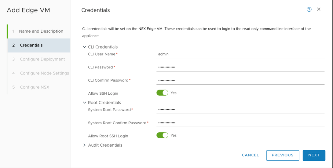
Task: Open Configure Node Settings step
Action: point(44,73)
